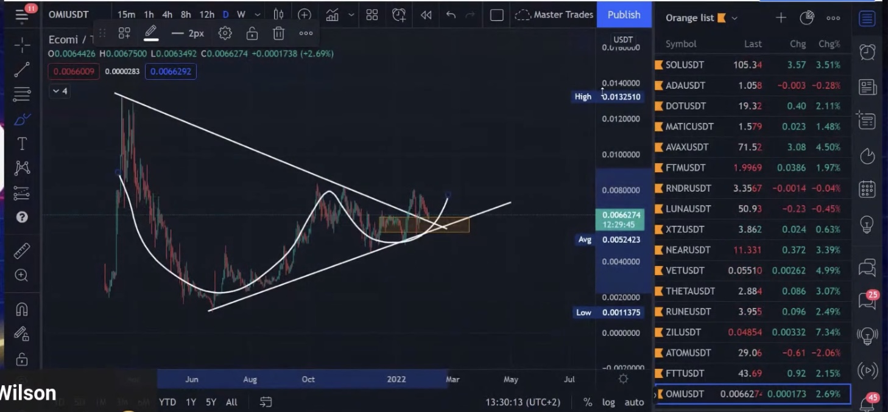The height and width of the screenshot is (412, 888).
Task: Select the brush drawing tool
Action: pos(22,119)
